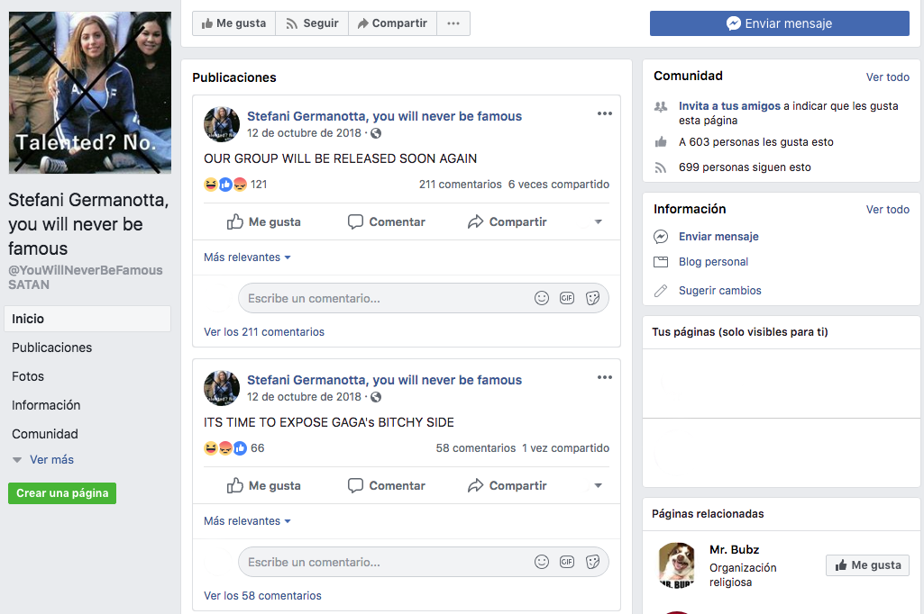This screenshot has width=924, height=614.
Task: Click Enviar mensaje link in Información
Action: point(718,237)
